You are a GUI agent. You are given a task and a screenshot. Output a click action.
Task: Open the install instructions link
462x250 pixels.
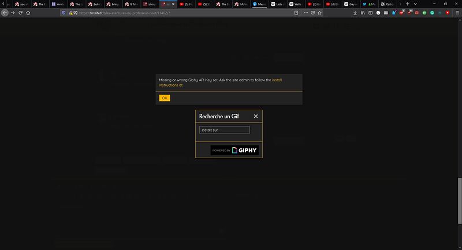[x=221, y=83]
